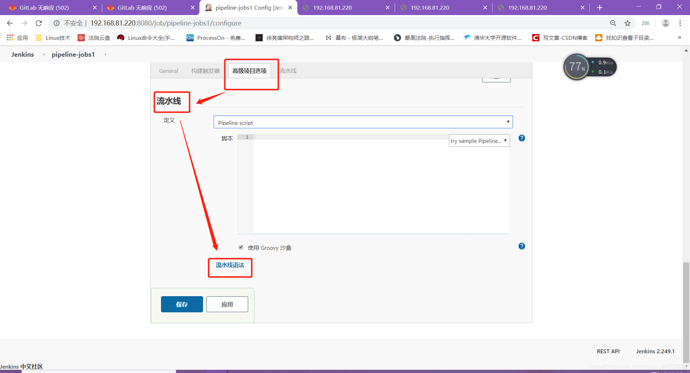This screenshot has height=373, width=690.
Task: Click page vertical scrollbar thumb
Action: tap(686, 312)
